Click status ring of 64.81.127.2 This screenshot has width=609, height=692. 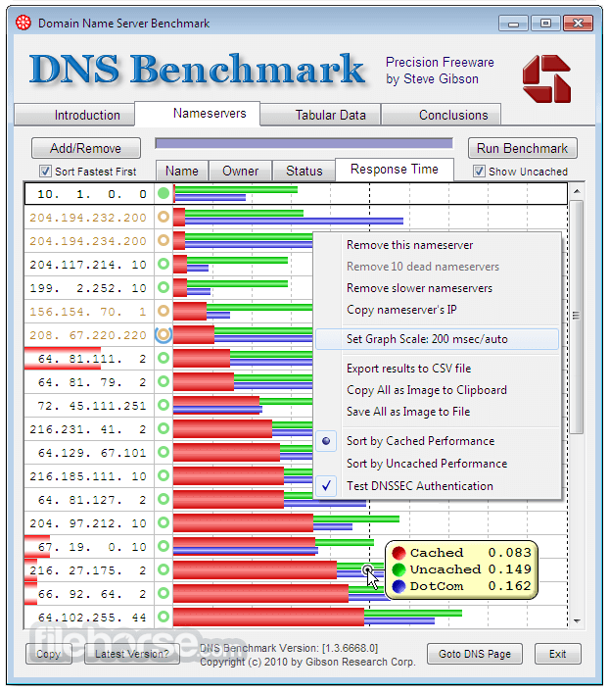point(164,500)
